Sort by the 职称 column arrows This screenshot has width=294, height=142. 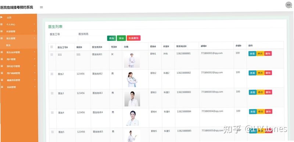(x=155, y=46)
